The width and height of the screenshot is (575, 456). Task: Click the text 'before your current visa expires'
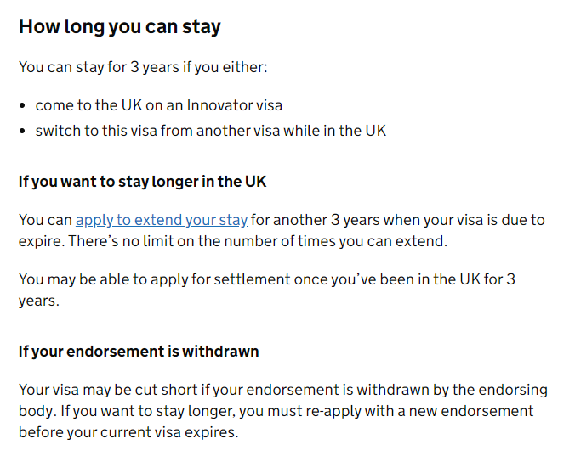[127, 432]
